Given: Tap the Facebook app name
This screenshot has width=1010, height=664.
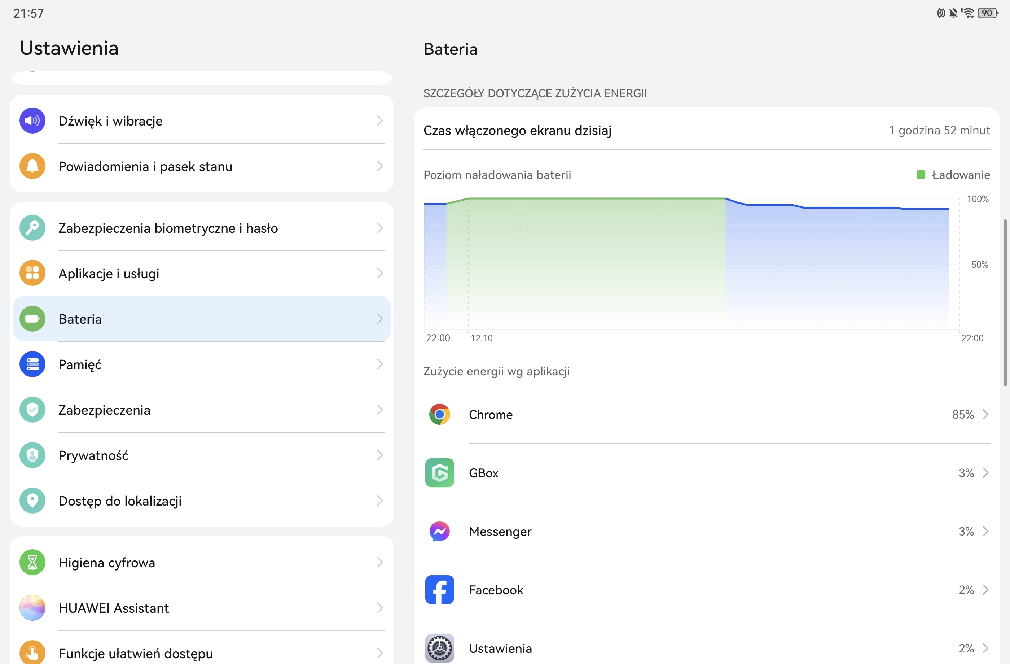Looking at the screenshot, I should pyautogui.click(x=496, y=590).
